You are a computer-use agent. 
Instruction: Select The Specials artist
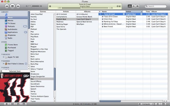pyautogui.click(x=66, y=29)
